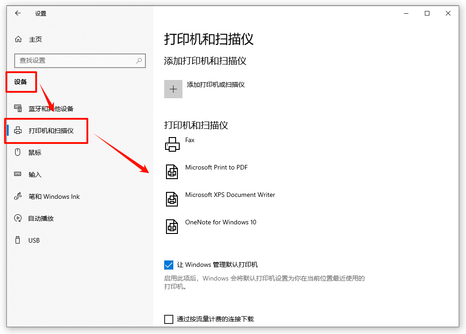Click the 查找设置 search box

(80, 60)
